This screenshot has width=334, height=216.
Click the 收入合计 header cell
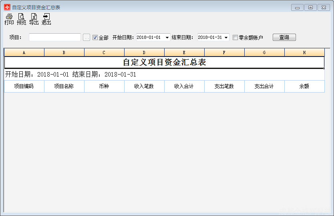tap(184, 86)
